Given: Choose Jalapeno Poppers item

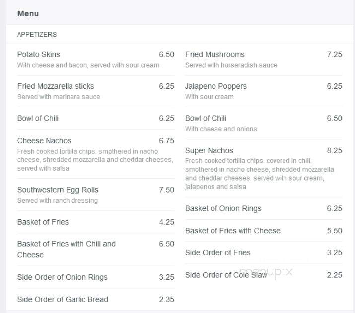Looking at the screenshot, I should (x=216, y=86).
